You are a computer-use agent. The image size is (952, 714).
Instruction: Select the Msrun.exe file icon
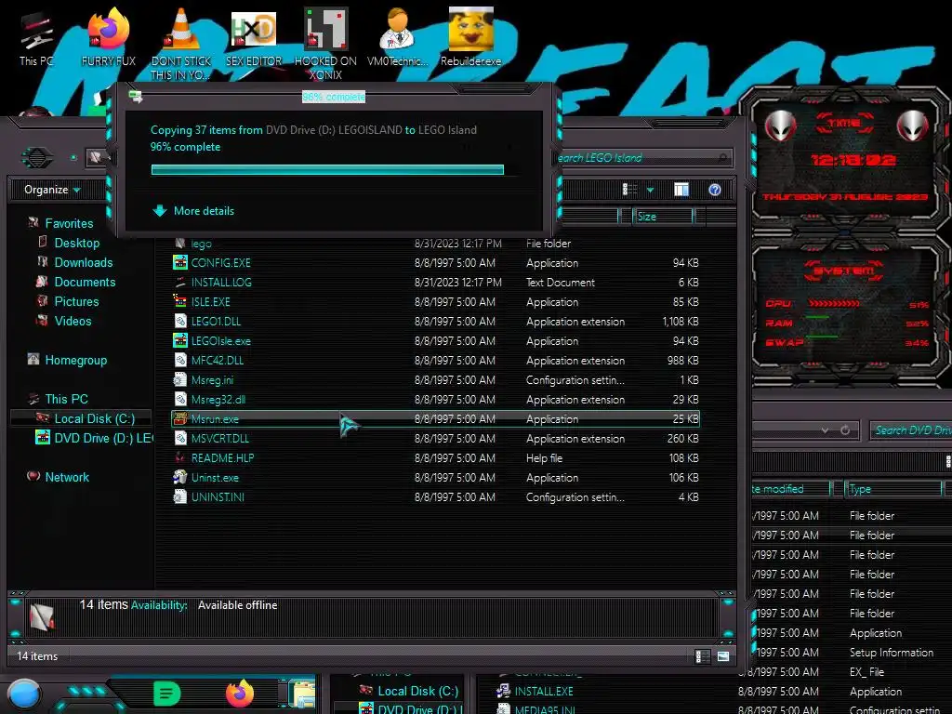pyautogui.click(x=180, y=418)
